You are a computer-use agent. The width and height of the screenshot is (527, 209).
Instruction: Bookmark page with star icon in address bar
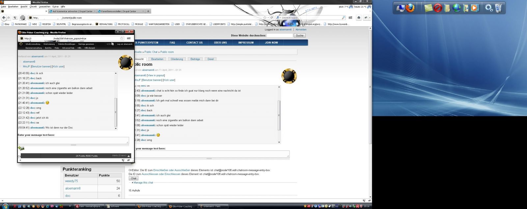point(264,18)
